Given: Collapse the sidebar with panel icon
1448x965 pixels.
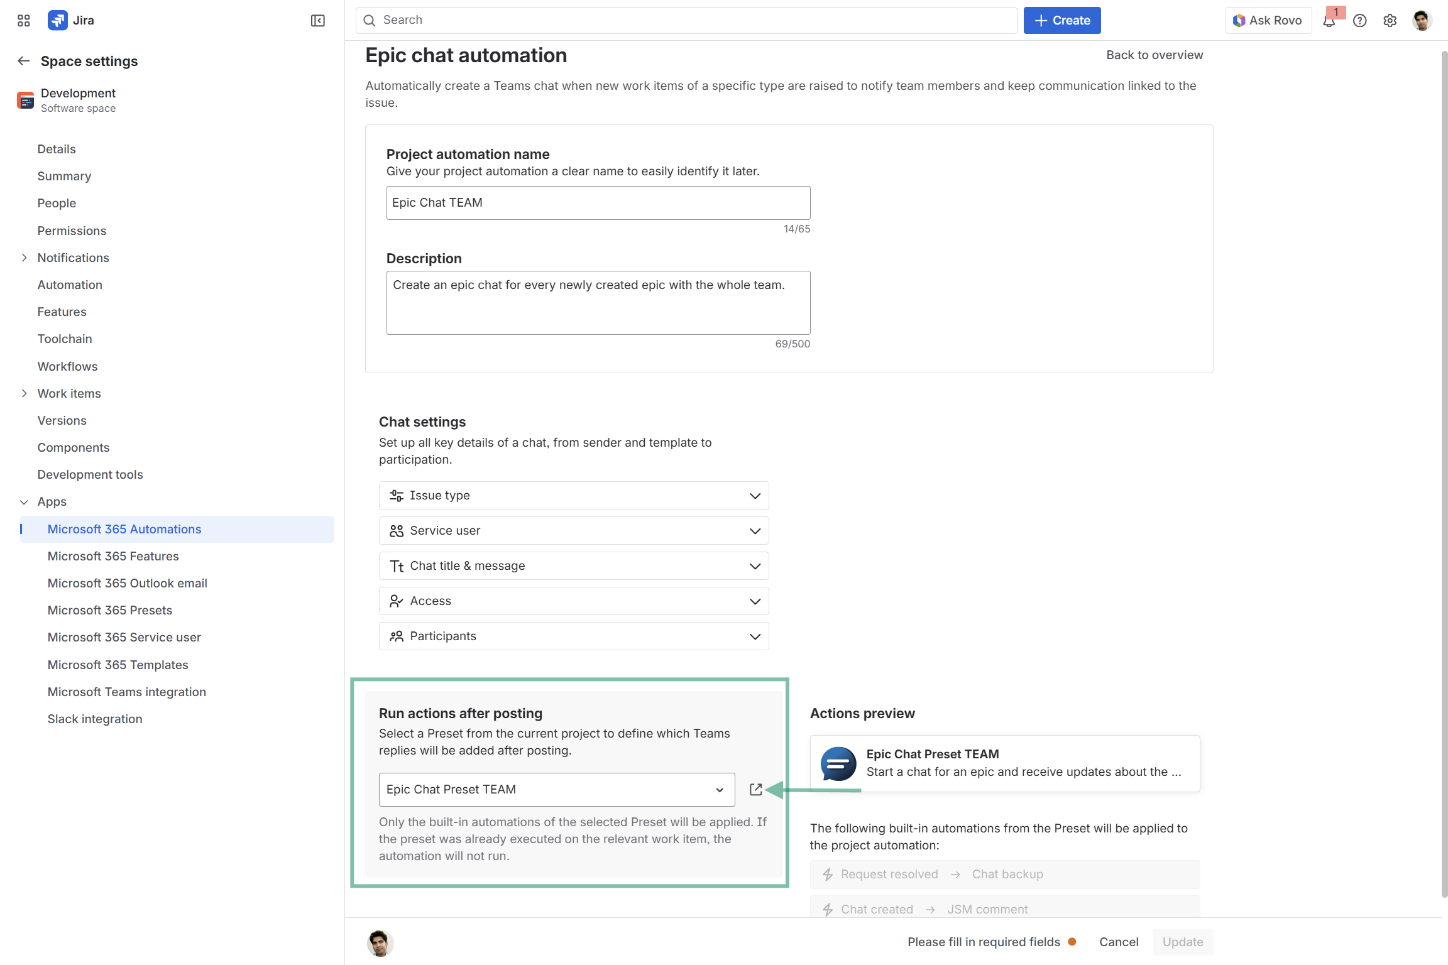Looking at the screenshot, I should (x=317, y=21).
